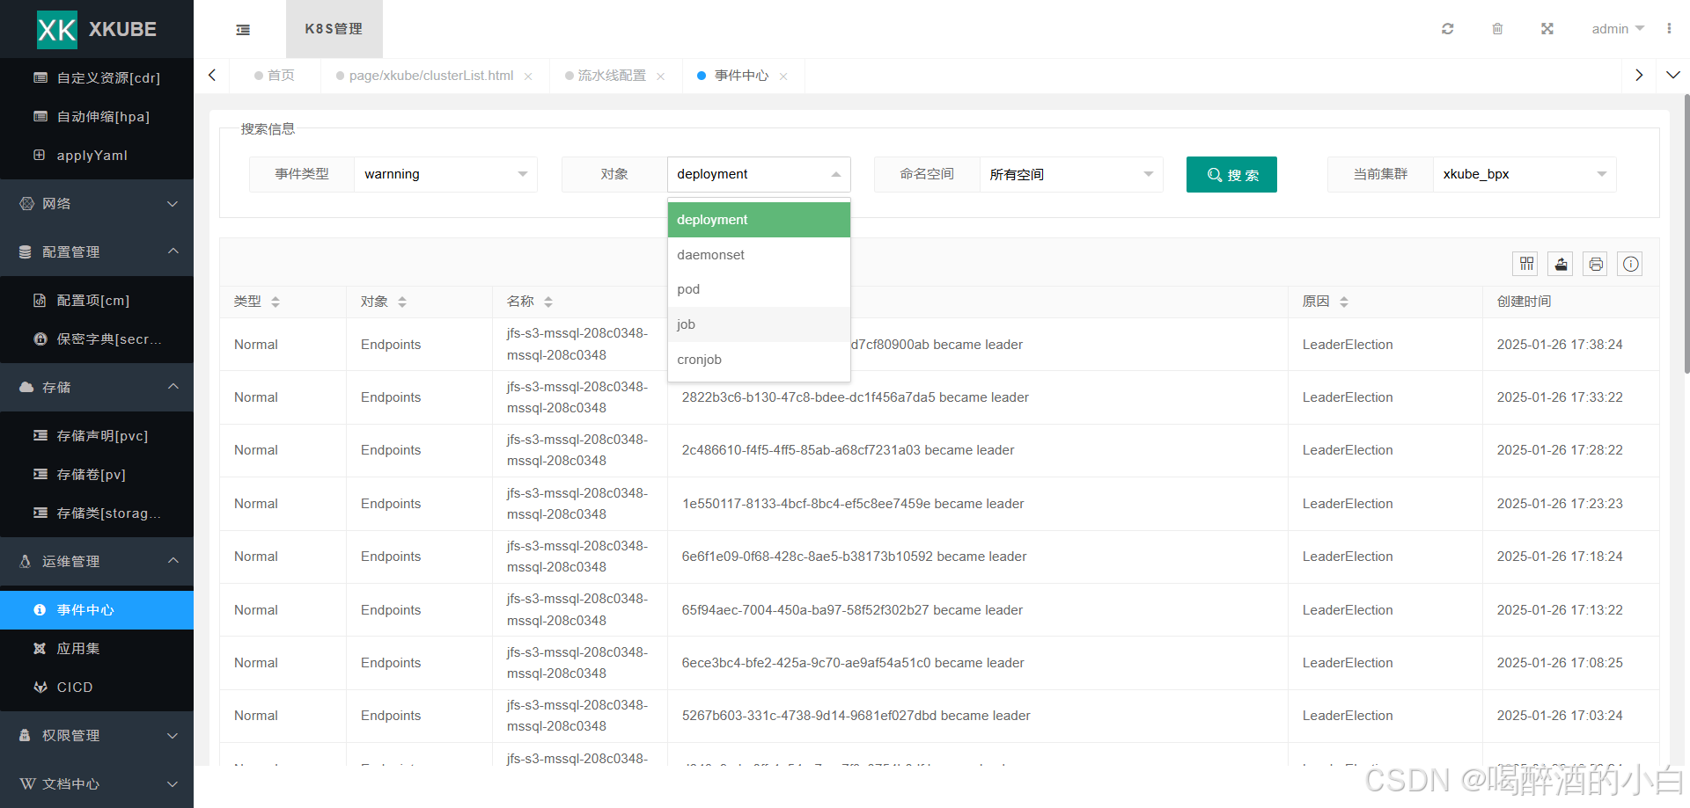Open 应用集 in the sidebar
This screenshot has width=1690, height=808.
pyautogui.click(x=78, y=649)
